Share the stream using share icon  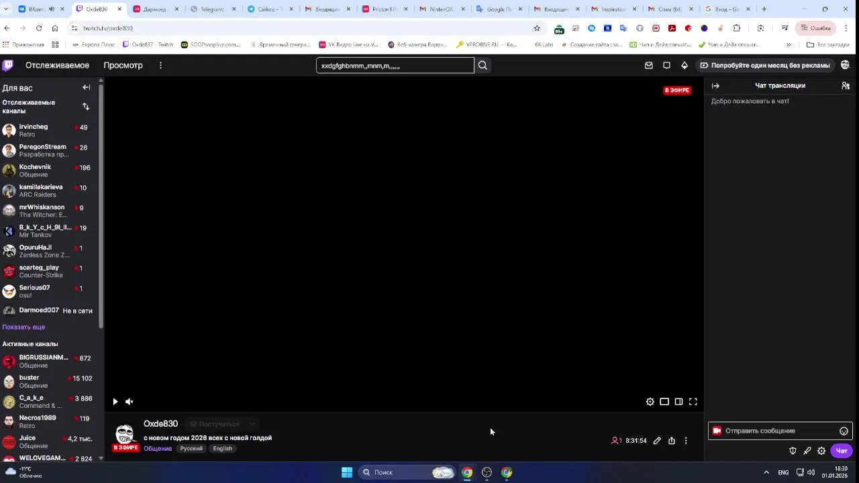pos(672,441)
